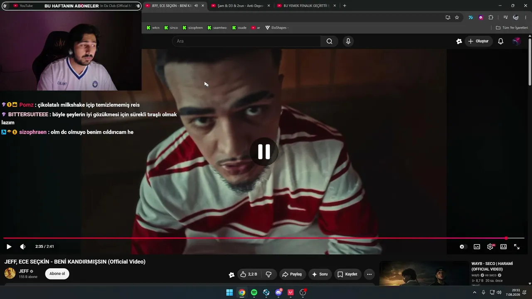Open the EloShapes bookmark
The height and width of the screenshot is (299, 532).
277,28
